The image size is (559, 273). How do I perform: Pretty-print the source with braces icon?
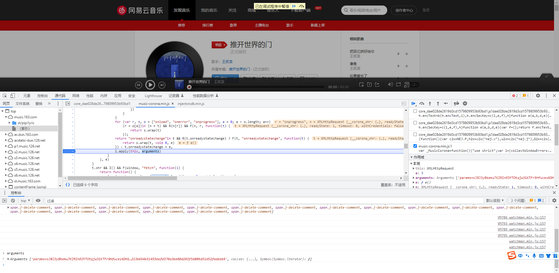[68, 185]
